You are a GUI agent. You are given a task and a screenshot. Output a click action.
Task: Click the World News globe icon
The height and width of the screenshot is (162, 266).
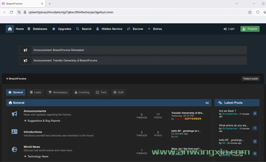(15, 149)
